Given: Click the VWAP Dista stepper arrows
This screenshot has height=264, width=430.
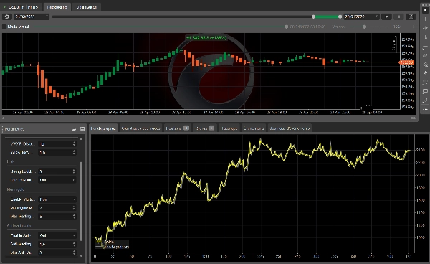Looking at the screenshot, I should point(74,143).
